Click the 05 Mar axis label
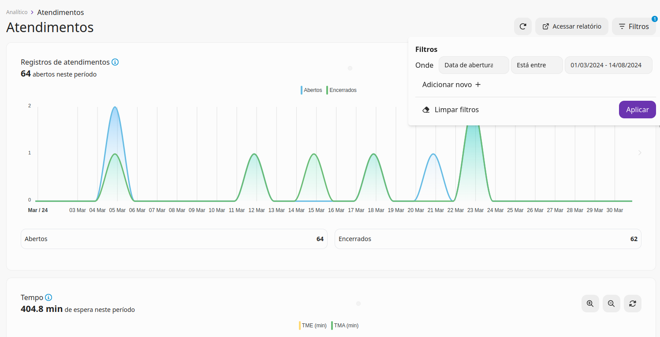This screenshot has width=660, height=337. point(118,210)
